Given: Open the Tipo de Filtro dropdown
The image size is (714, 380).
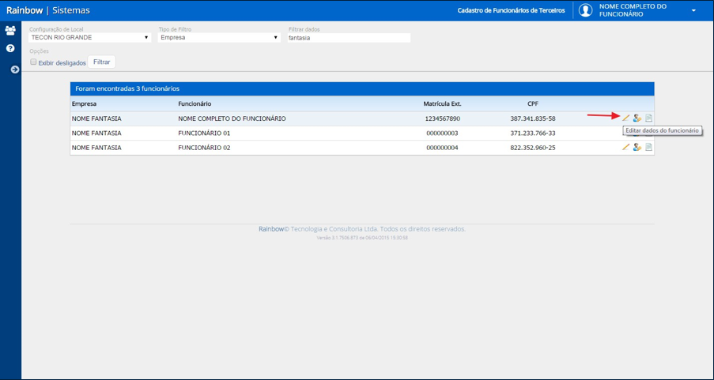Looking at the screenshot, I should coord(219,38).
